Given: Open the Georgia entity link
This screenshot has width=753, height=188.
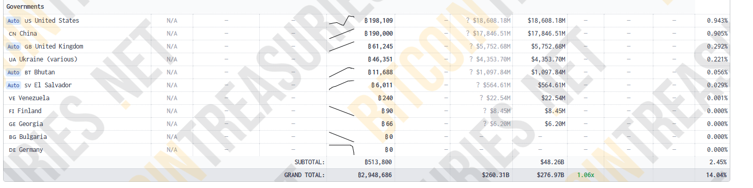Looking at the screenshot, I should click(x=31, y=124).
